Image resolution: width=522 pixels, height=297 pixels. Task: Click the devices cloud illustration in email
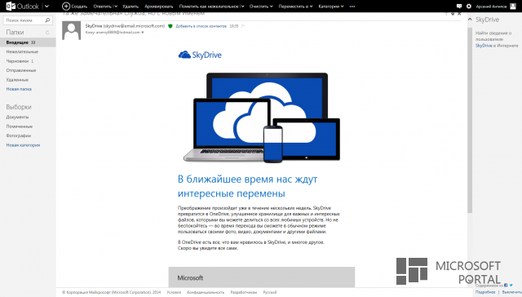coord(262,117)
